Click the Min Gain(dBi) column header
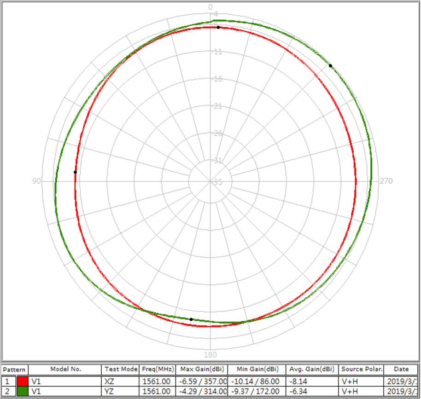The image size is (421, 399). click(x=258, y=369)
